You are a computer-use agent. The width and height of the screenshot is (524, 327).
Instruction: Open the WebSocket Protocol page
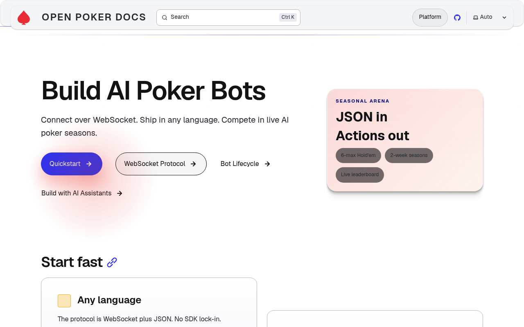pos(161,164)
